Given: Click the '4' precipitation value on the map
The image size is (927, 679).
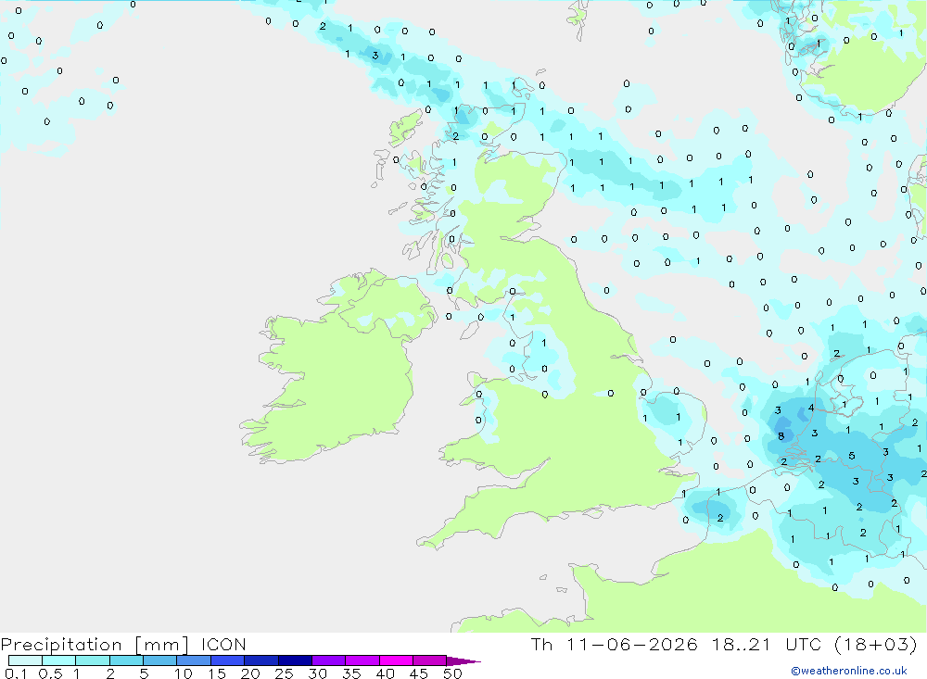Looking at the screenshot, I should (811, 408).
